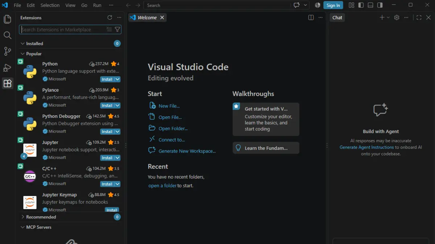Open the Go menu
The image size is (435, 244).
[x=84, y=5]
